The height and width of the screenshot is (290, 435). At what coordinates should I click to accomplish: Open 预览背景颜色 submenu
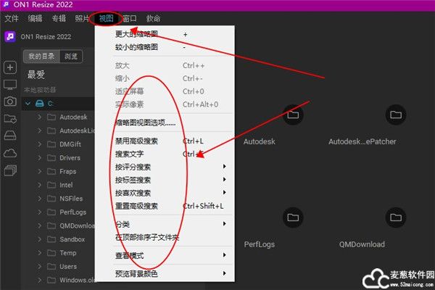(165, 274)
